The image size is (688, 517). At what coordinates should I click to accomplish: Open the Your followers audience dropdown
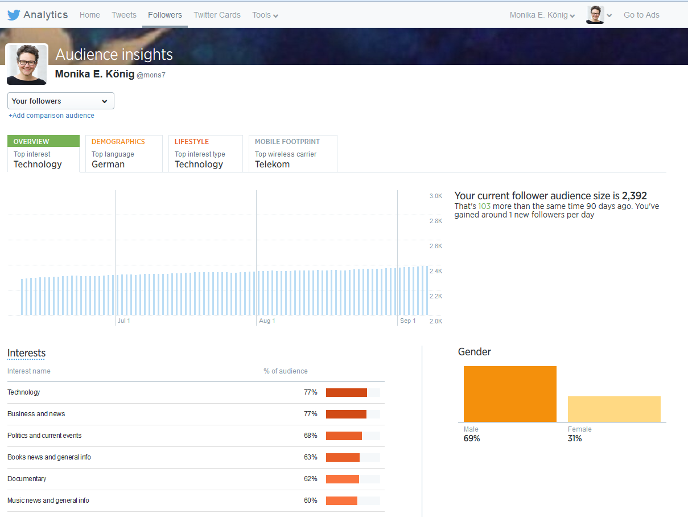click(61, 101)
